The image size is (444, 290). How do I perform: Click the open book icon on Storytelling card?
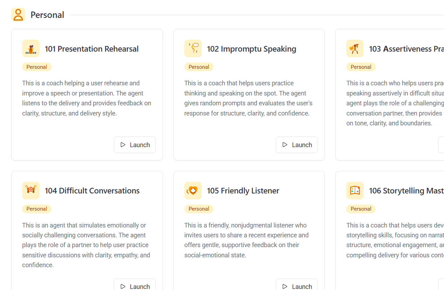[355, 191]
